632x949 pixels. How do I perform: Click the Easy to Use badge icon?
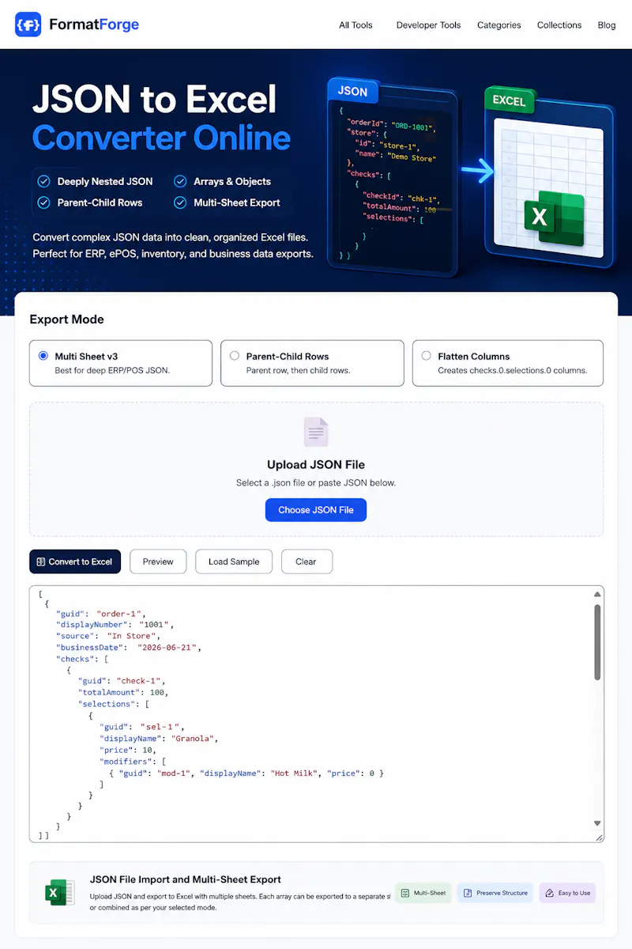pos(549,893)
